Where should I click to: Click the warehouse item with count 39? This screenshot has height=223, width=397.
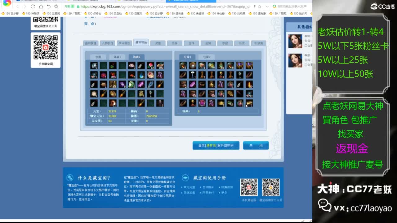click(249, 84)
